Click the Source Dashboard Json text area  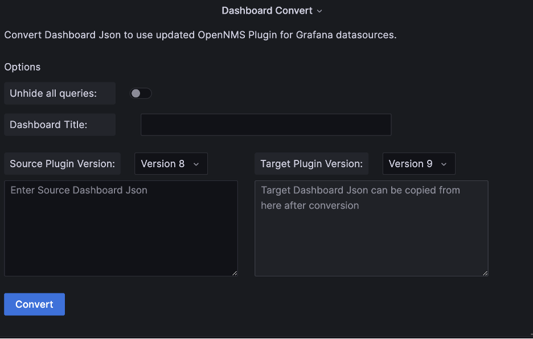pyautogui.click(x=121, y=228)
